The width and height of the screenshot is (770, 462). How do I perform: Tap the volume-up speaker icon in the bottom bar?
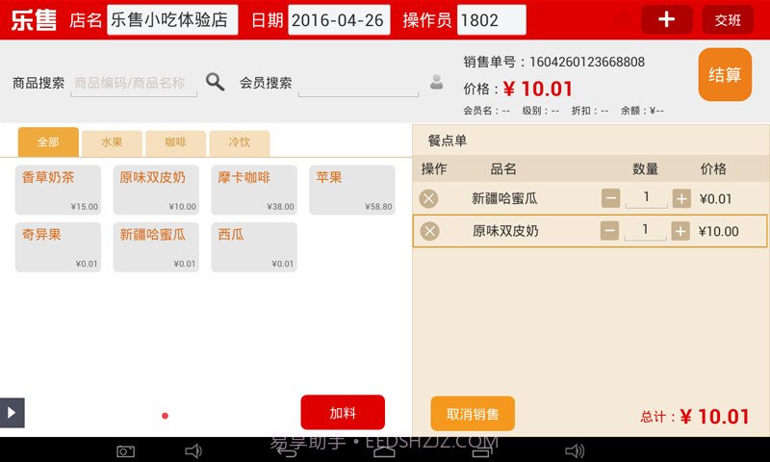574,450
